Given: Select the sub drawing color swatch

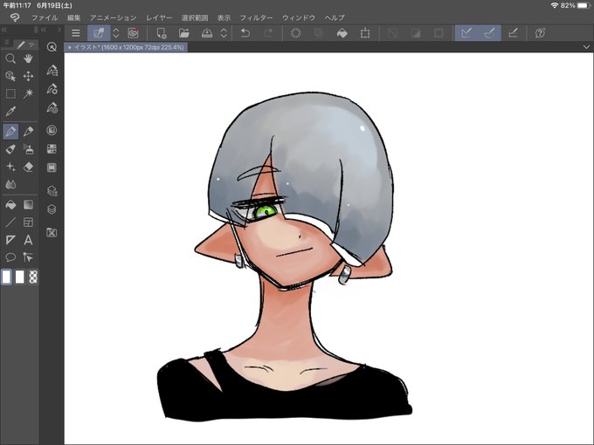Looking at the screenshot, I should pyautogui.click(x=20, y=277).
